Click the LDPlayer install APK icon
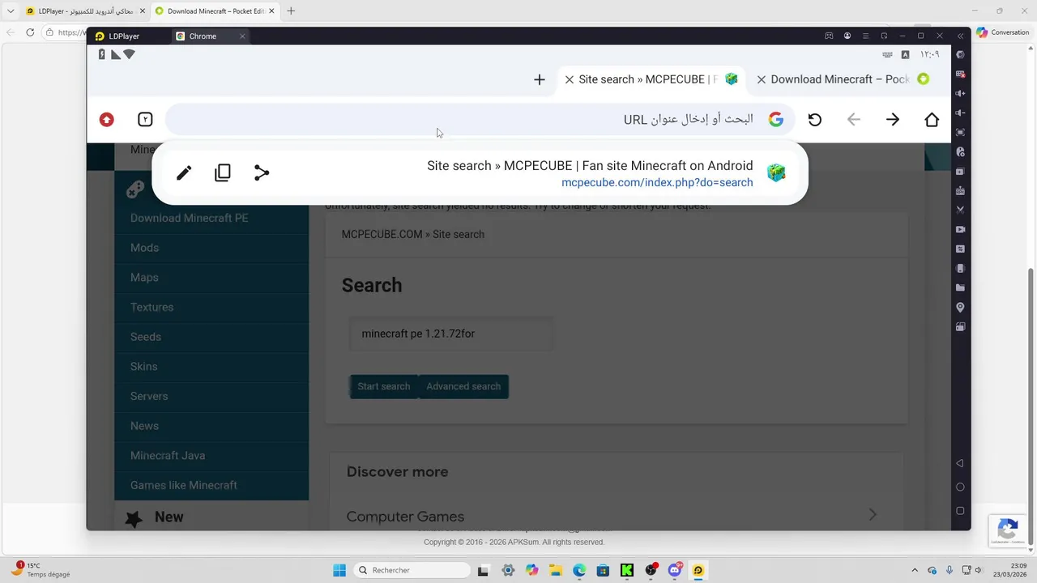The image size is (1037, 583). pyautogui.click(x=960, y=191)
